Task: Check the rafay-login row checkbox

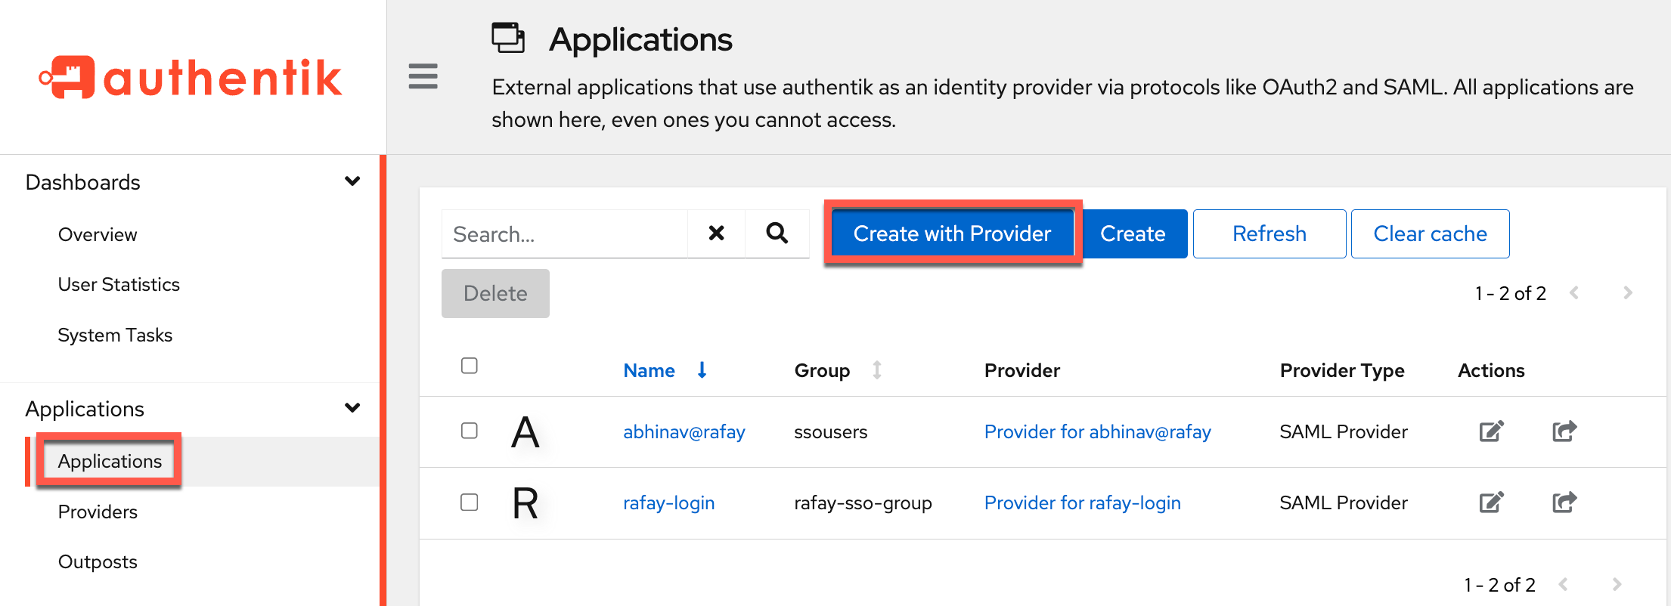Action: [470, 502]
